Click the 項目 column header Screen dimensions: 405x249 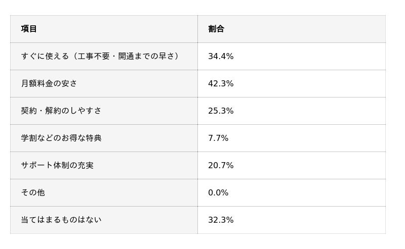(29, 29)
